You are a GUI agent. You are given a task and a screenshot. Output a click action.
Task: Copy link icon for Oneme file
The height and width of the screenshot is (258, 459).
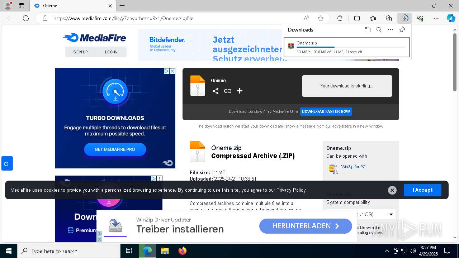(x=227, y=91)
